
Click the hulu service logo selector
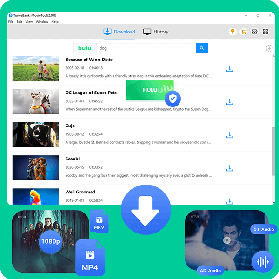[x=85, y=48]
